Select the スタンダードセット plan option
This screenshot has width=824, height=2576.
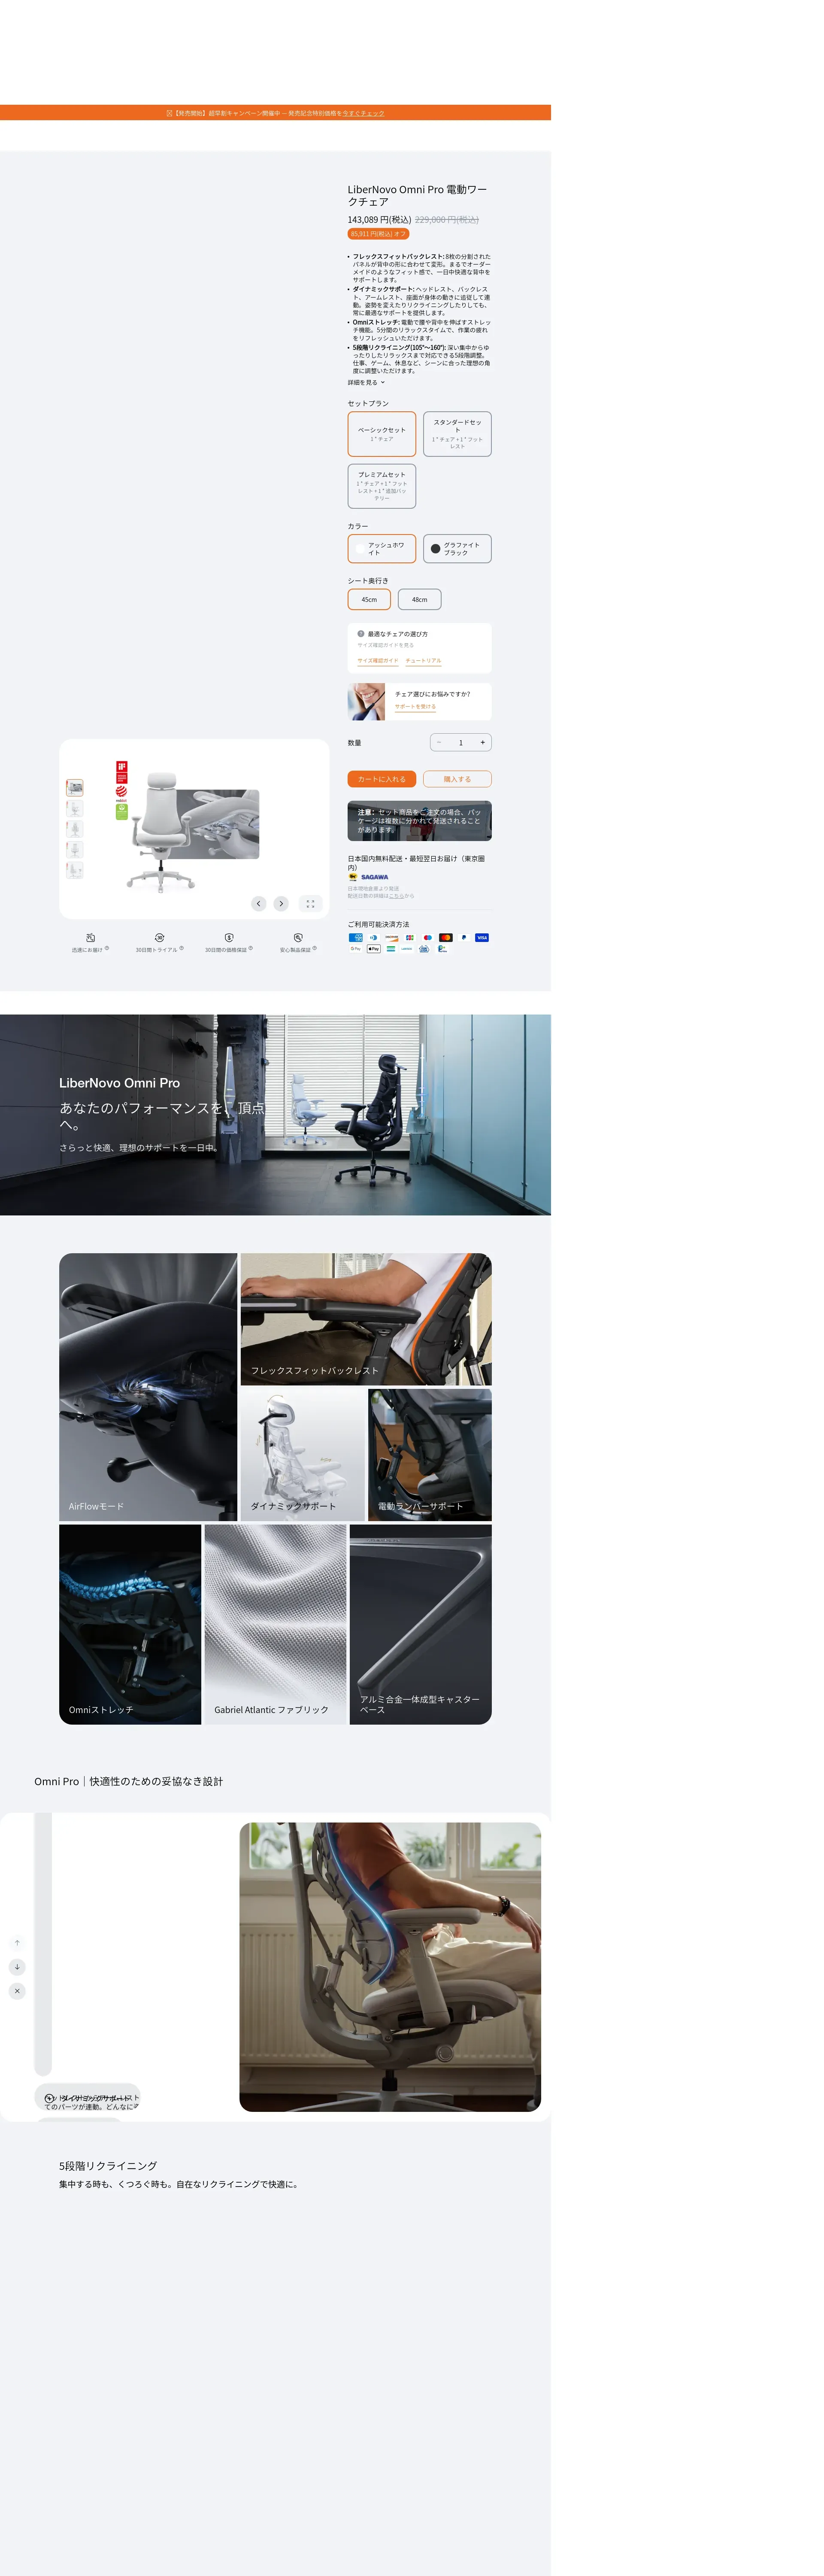(457, 434)
